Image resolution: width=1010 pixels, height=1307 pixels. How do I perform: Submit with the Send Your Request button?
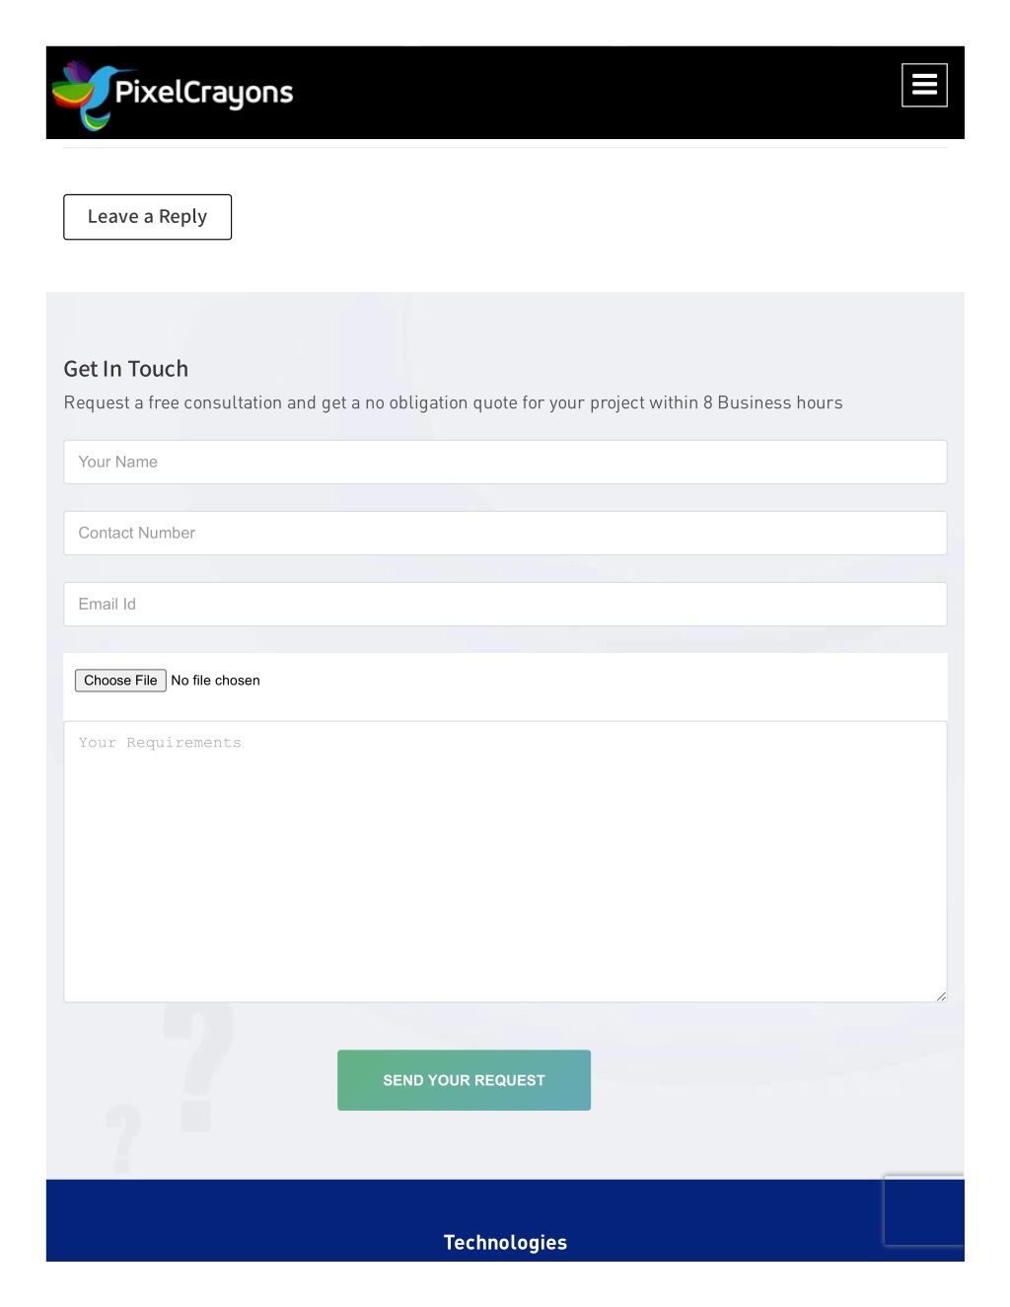[x=464, y=1080]
